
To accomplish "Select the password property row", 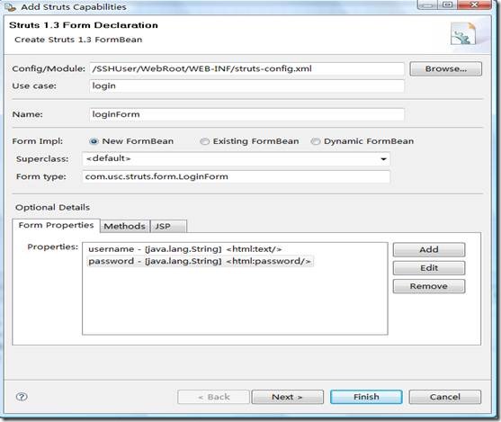I will coord(200,261).
